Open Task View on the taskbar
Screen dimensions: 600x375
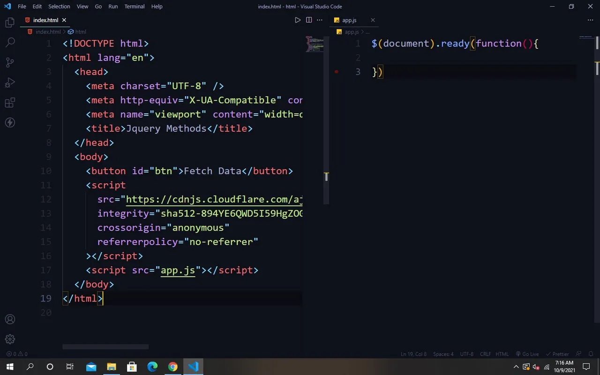70,367
